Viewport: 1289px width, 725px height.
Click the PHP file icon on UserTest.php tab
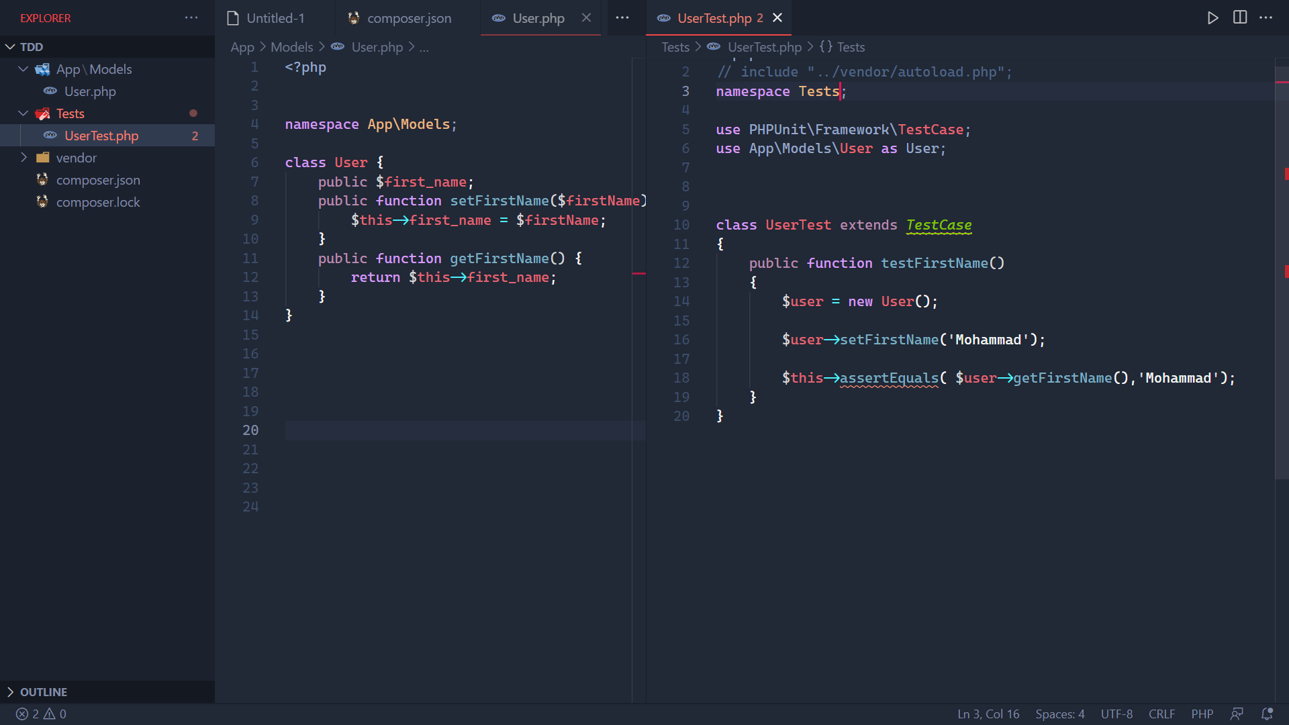point(663,18)
